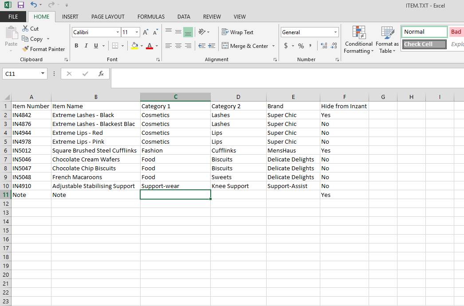Decrease font size with smaller A icon
Image resolution: width=464 pixels, height=306 pixels.
[x=155, y=32]
